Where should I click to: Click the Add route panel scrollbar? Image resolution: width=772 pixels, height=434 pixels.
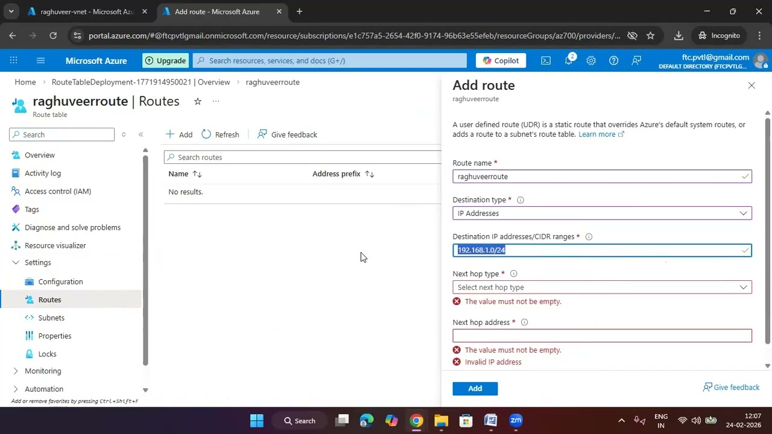click(x=768, y=231)
